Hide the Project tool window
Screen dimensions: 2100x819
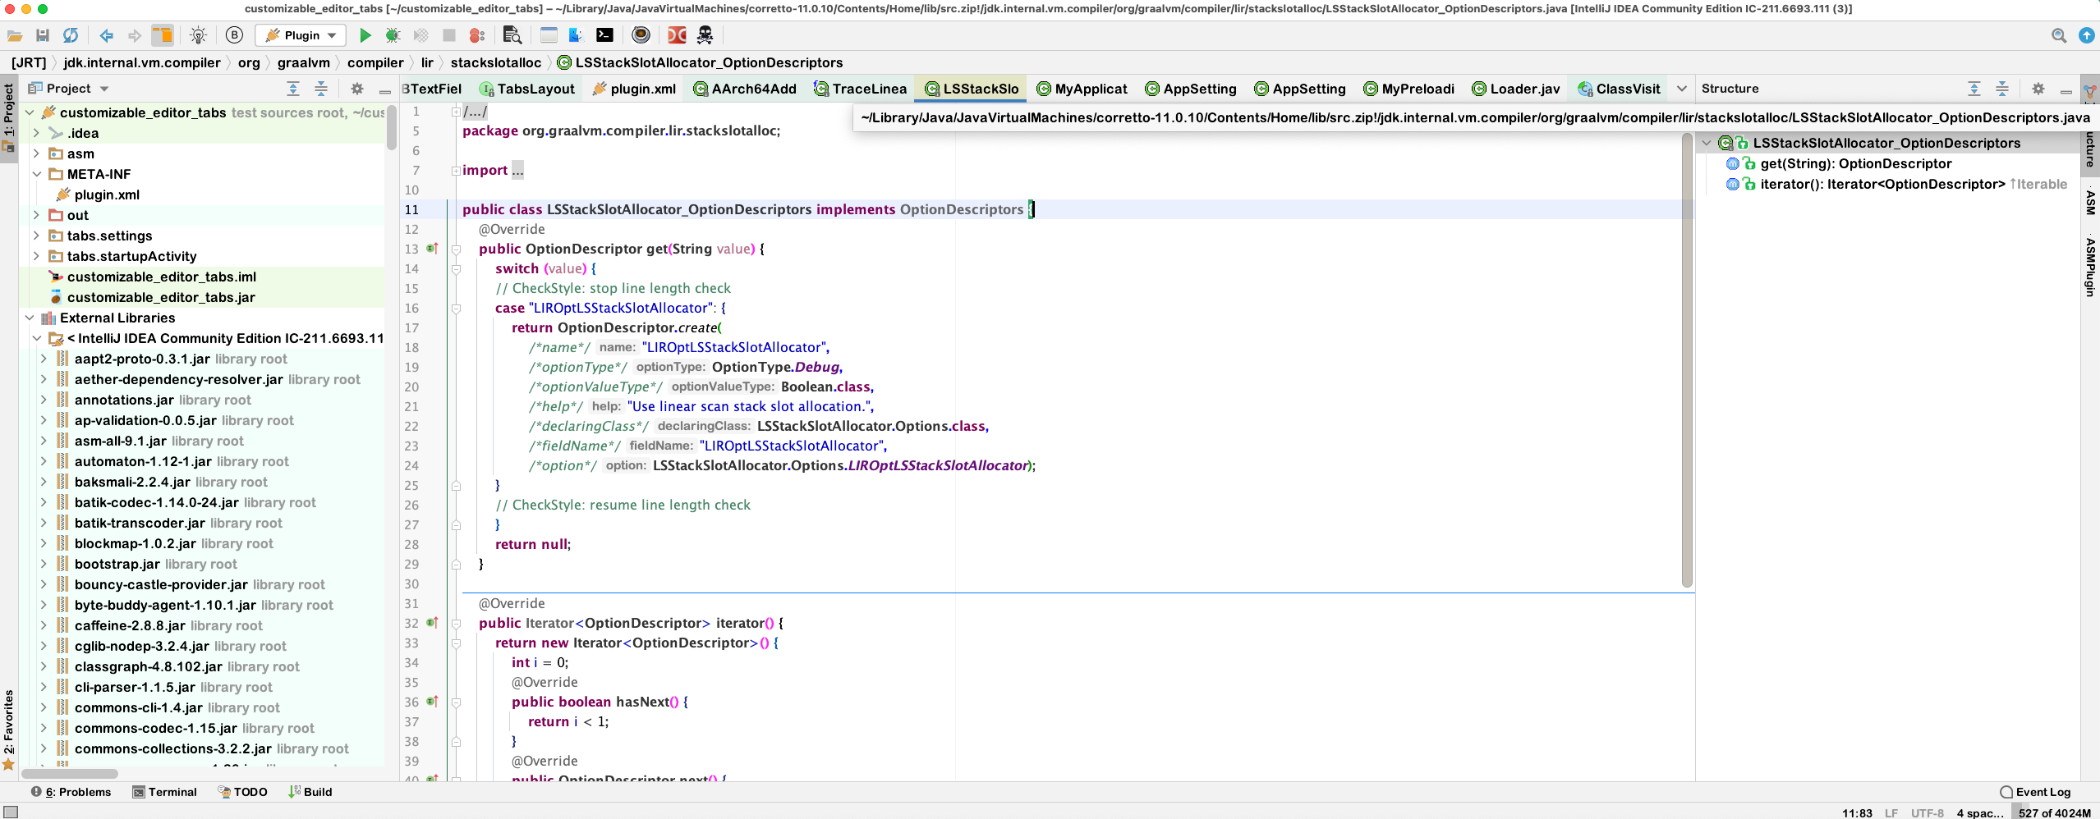[384, 89]
